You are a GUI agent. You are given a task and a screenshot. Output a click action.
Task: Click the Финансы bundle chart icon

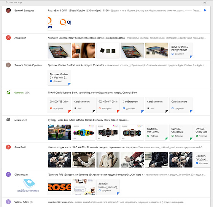pyautogui.click(x=8, y=92)
